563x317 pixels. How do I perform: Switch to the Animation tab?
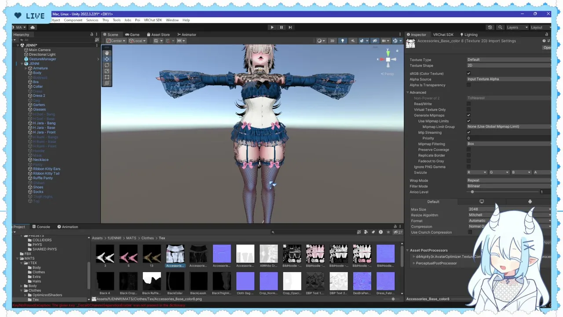[x=67, y=227]
